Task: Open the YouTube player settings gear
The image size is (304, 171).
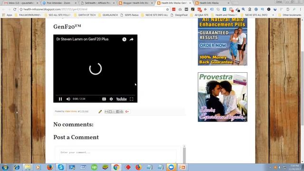Action: point(111,99)
